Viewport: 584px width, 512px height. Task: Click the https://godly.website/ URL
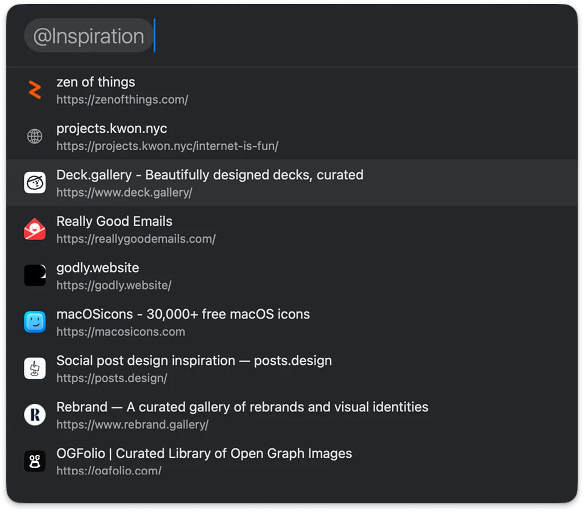point(114,285)
